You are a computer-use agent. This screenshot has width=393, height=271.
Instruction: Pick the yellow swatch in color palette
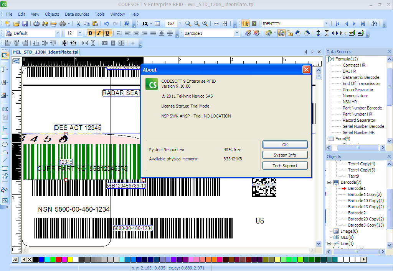[70, 260]
